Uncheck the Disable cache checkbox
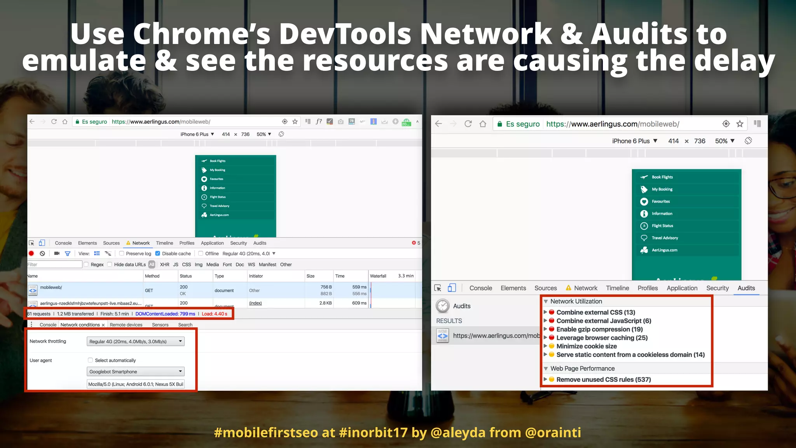Image resolution: width=796 pixels, height=448 pixels. tap(158, 254)
